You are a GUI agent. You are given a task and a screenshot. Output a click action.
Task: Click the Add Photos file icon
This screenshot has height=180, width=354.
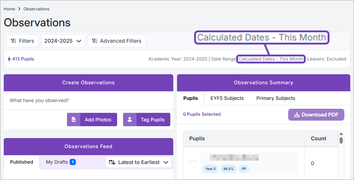click(74, 120)
